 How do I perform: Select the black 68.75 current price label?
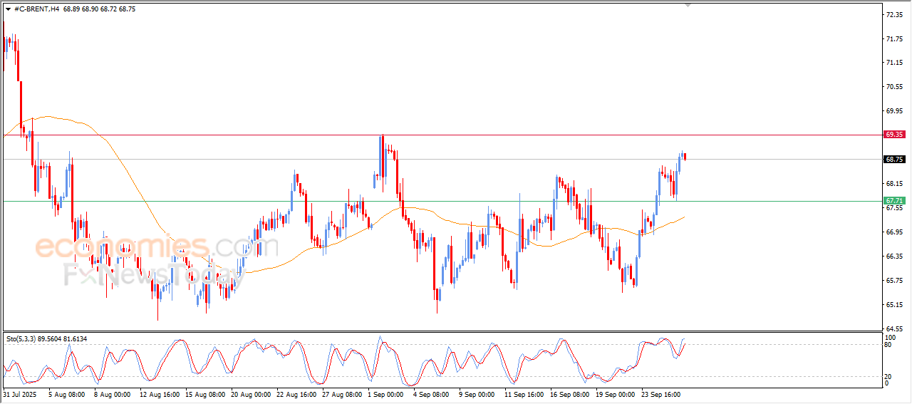894,160
